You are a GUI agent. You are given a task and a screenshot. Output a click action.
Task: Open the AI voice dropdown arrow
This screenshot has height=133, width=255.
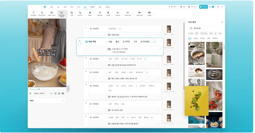(x=122, y=14)
